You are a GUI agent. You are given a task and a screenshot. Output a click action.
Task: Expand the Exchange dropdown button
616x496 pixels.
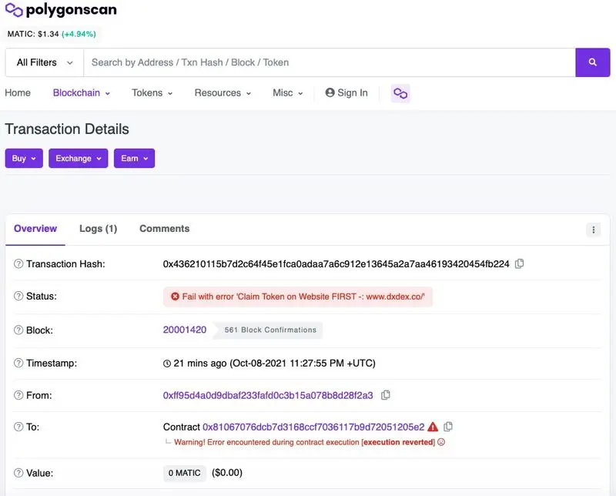click(x=78, y=158)
